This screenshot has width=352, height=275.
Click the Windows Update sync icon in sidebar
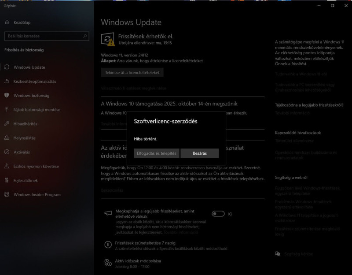tap(7, 67)
